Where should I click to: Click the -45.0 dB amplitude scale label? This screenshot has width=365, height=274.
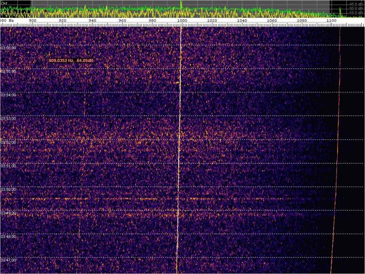coord(356,4)
